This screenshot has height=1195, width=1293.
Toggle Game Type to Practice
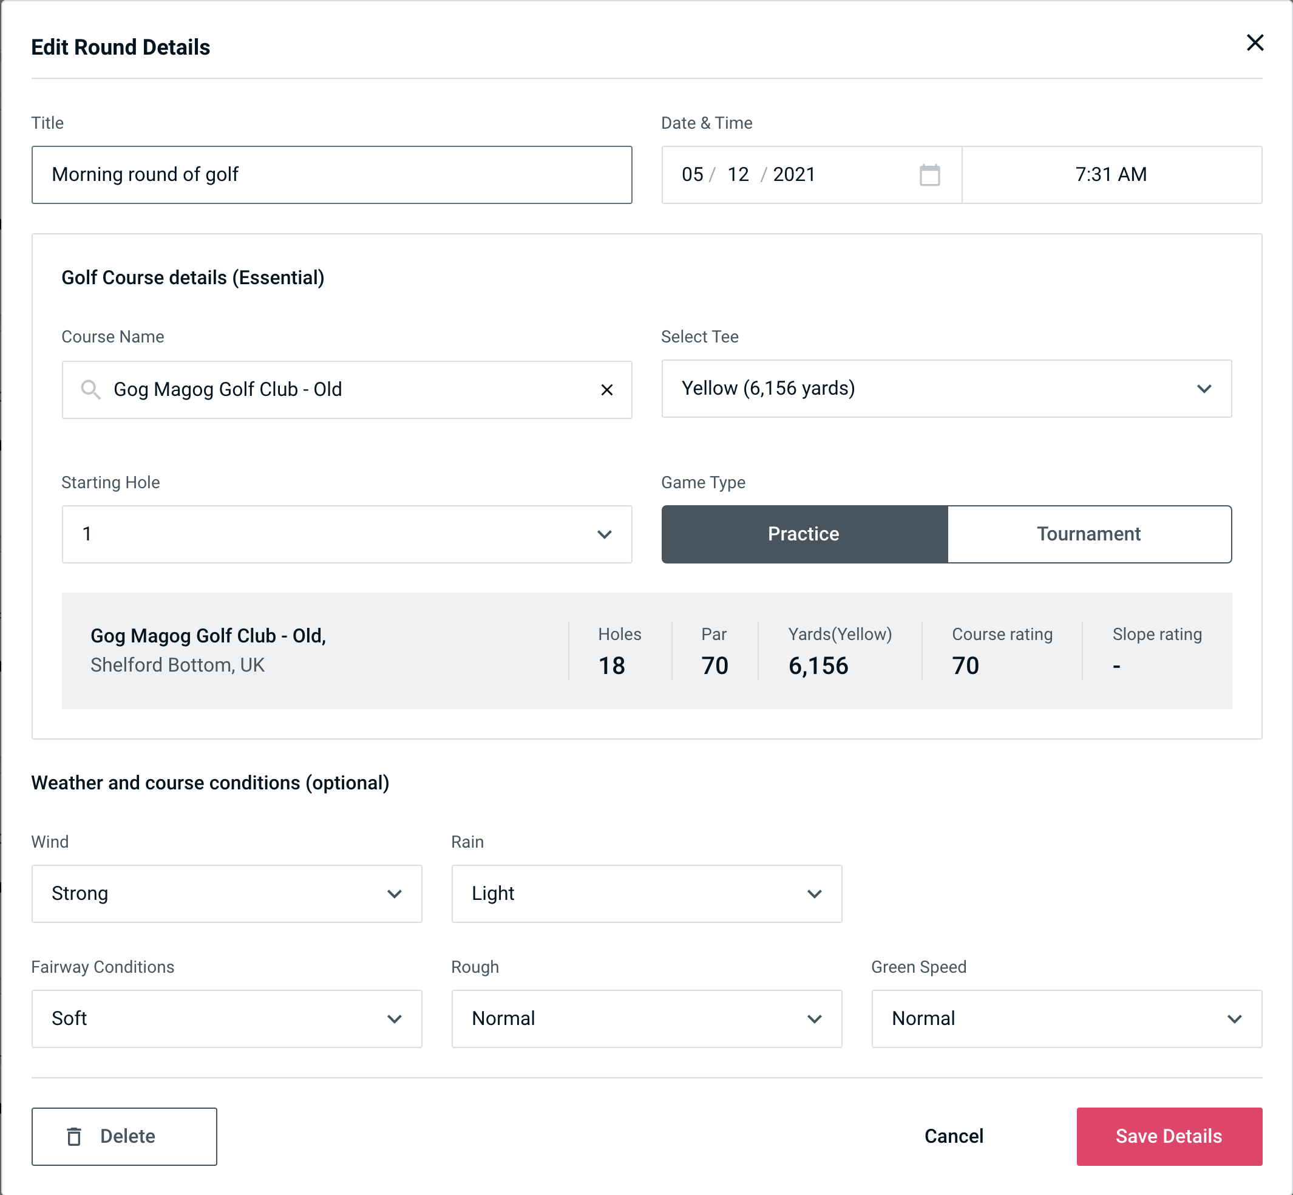pyautogui.click(x=803, y=534)
